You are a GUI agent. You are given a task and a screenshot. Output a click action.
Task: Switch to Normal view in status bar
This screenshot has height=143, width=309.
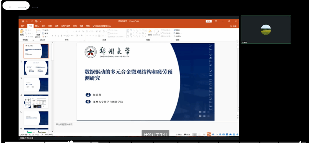point(195,134)
